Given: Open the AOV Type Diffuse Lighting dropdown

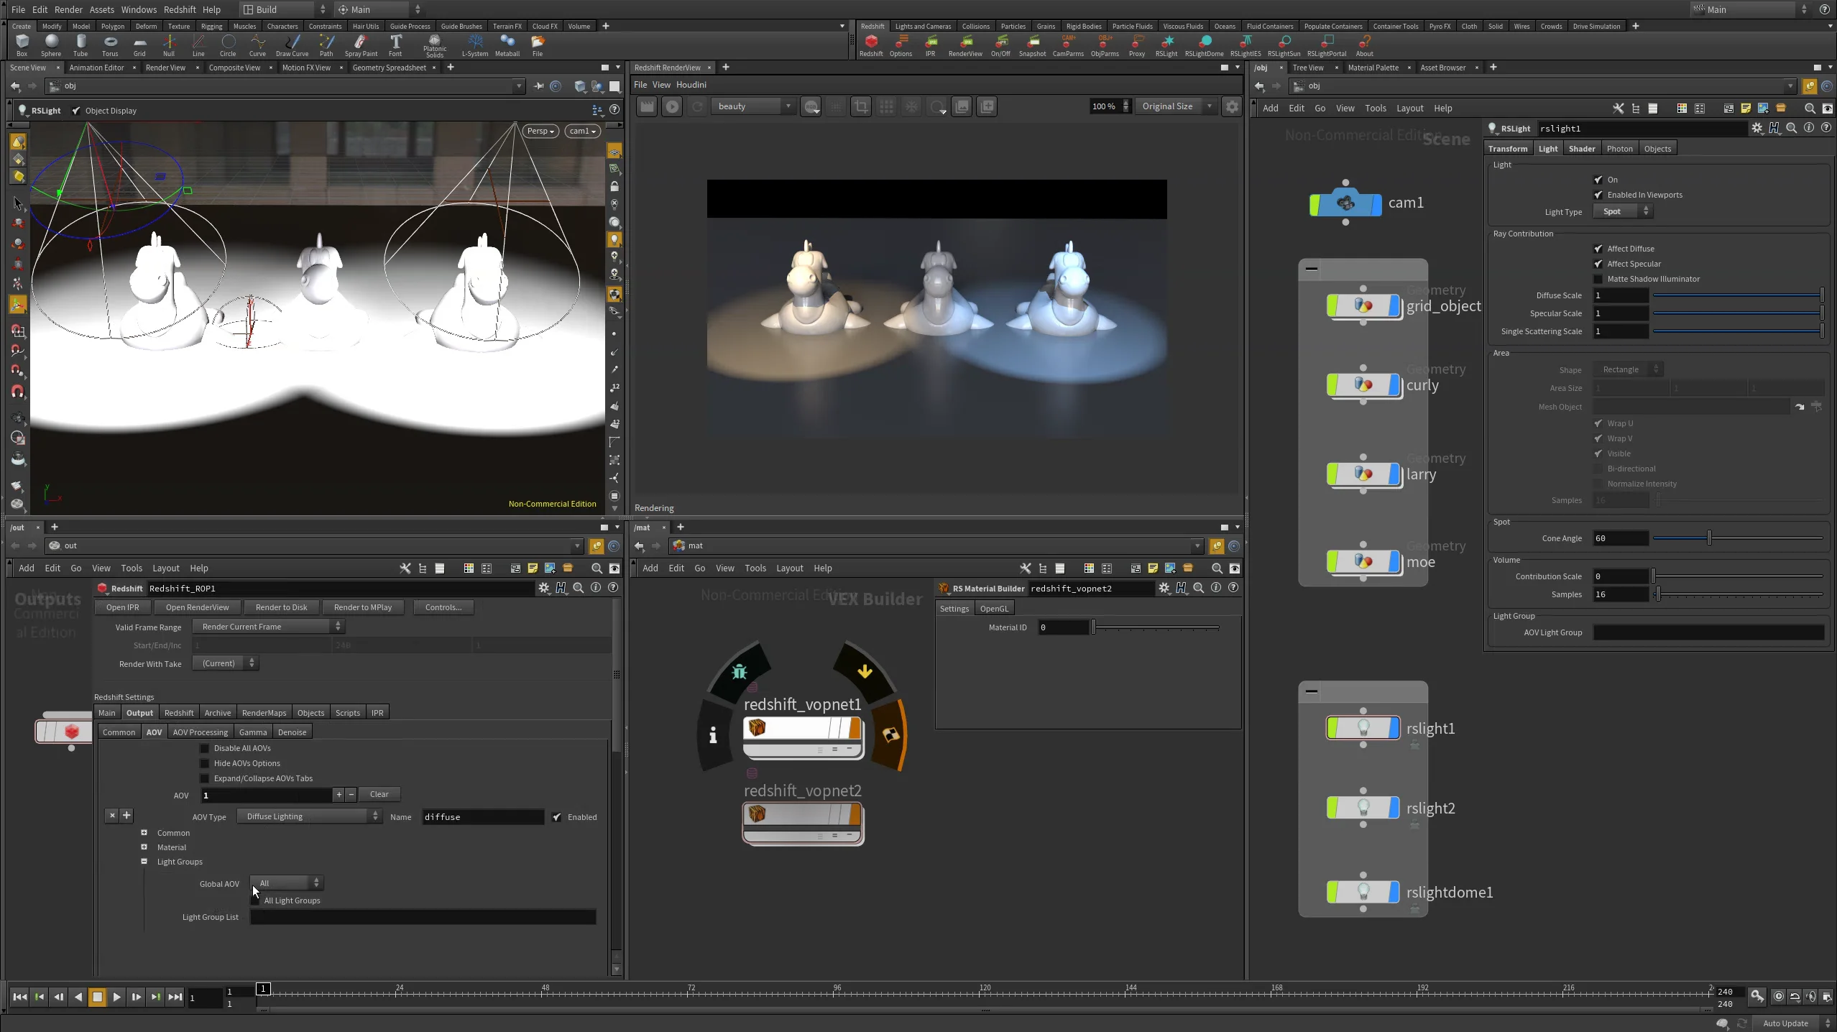Looking at the screenshot, I should pyautogui.click(x=309, y=816).
